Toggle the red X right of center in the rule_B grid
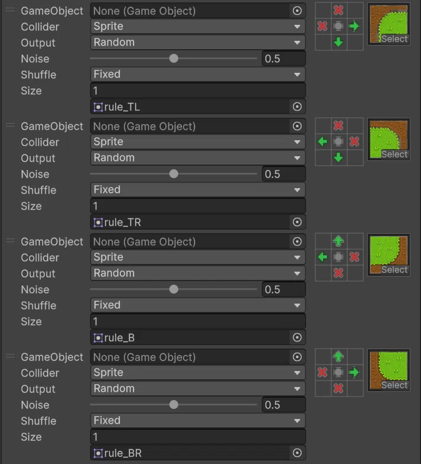 (x=354, y=257)
